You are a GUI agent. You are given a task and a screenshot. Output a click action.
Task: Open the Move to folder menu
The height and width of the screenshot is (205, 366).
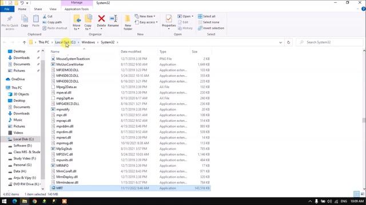click(77, 23)
